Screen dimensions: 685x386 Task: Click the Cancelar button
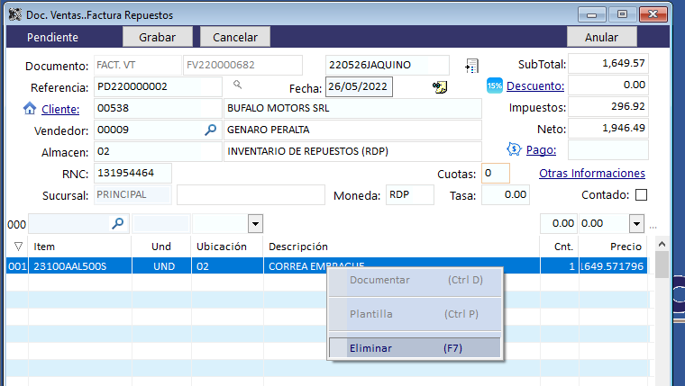point(235,37)
